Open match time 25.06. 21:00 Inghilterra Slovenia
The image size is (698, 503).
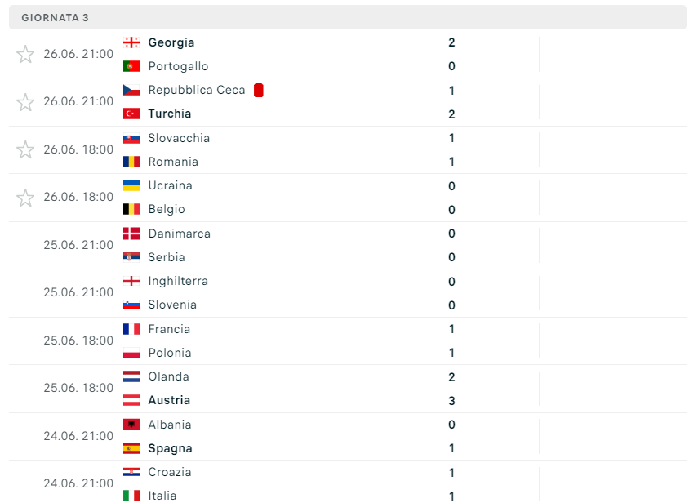click(x=78, y=292)
